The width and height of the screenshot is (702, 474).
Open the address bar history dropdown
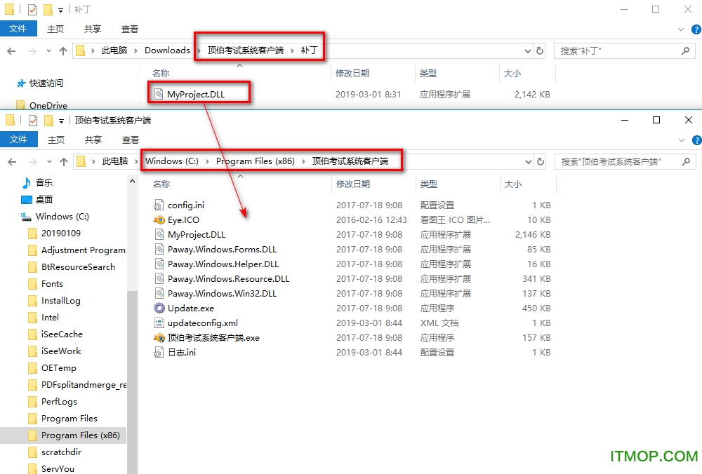526,50
